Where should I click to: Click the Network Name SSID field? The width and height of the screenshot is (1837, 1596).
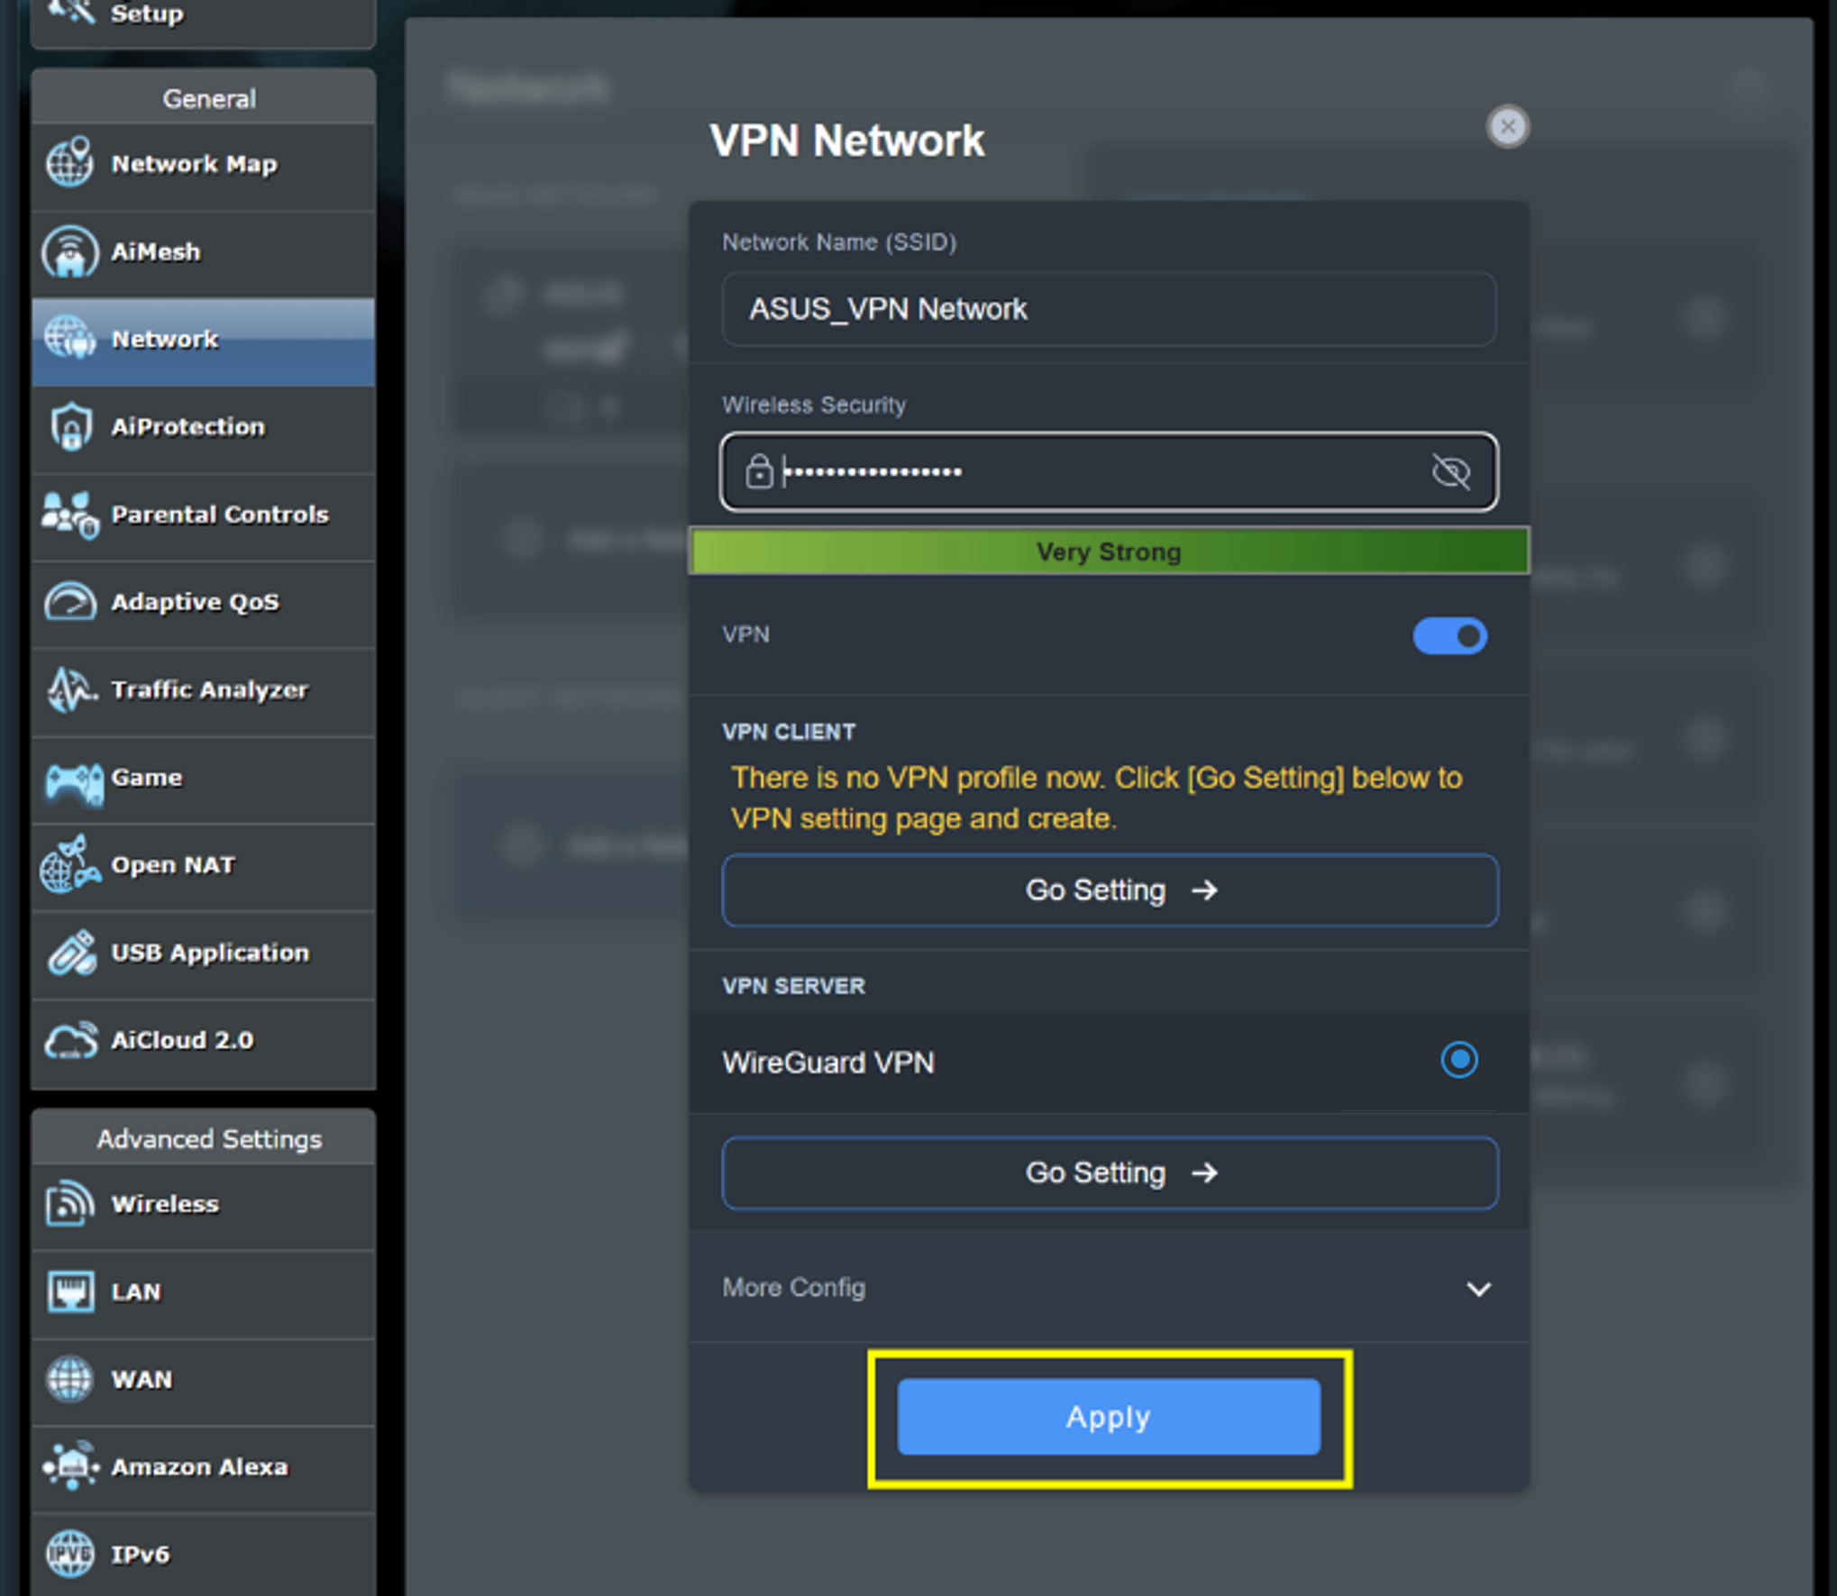[x=1109, y=309]
